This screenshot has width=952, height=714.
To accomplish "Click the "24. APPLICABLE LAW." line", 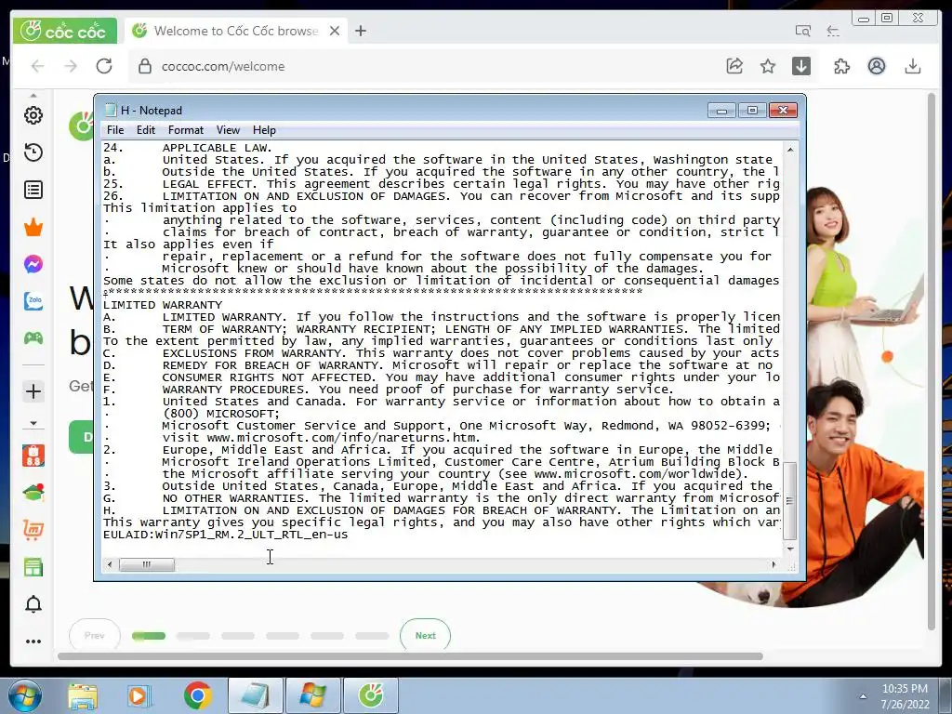I will (188, 148).
